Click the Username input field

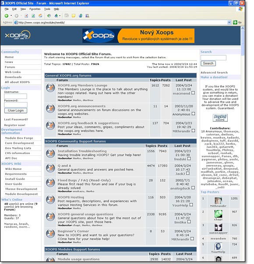(15, 96)
